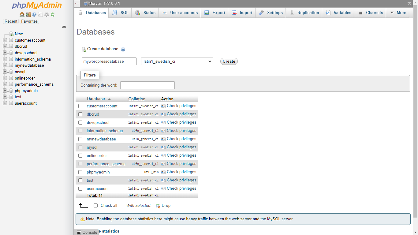Click the help icon beside Create database
Screen dimensions: 418x235
coord(123,49)
